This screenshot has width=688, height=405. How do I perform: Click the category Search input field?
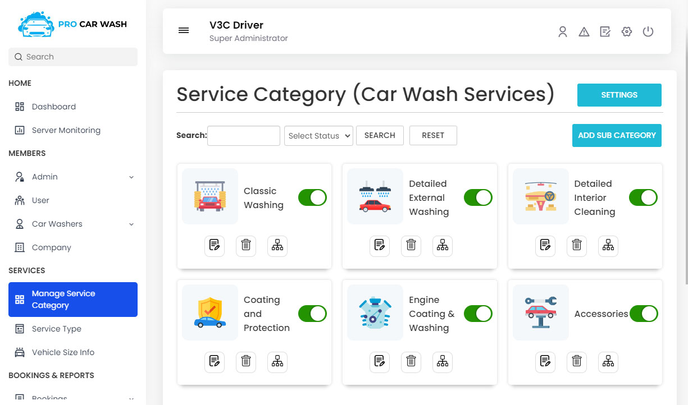[244, 136]
